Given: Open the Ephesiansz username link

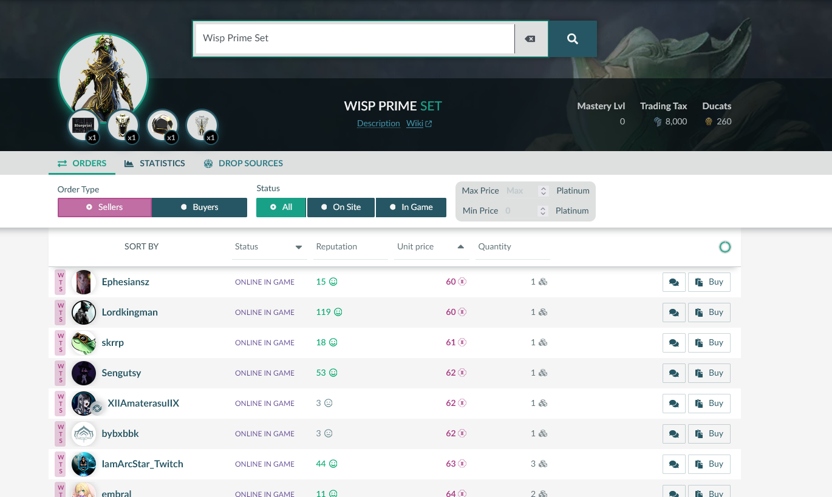Looking at the screenshot, I should coord(126,282).
